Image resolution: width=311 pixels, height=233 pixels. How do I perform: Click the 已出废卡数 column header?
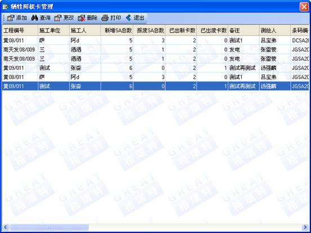(x=212, y=30)
